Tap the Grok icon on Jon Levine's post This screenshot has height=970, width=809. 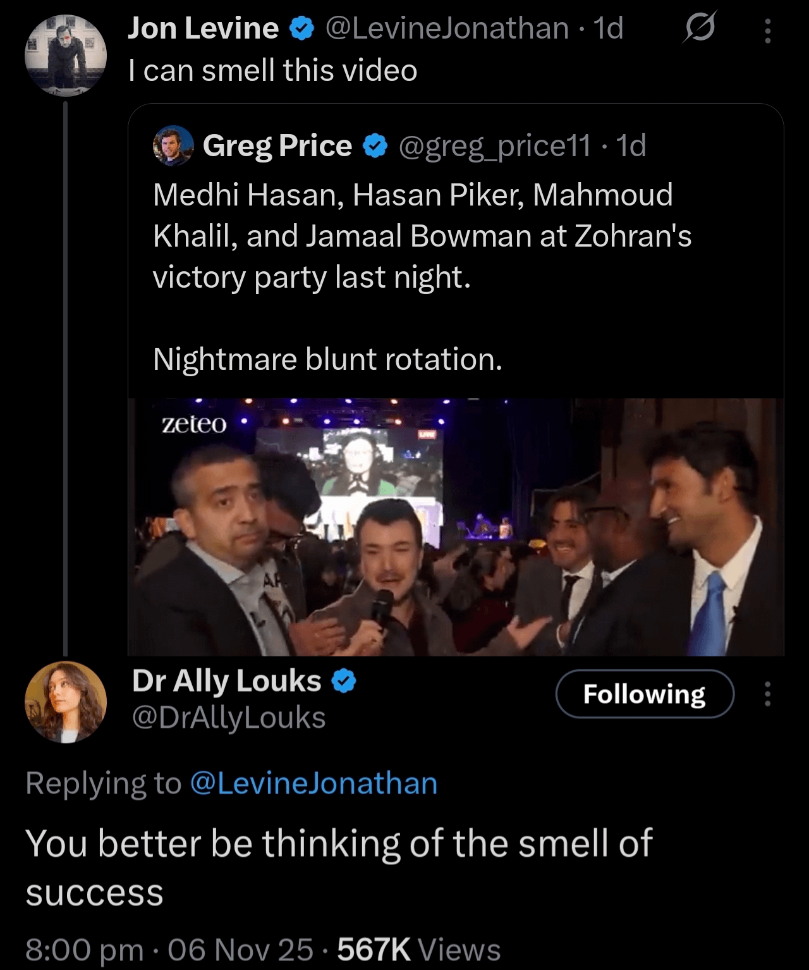pyautogui.click(x=698, y=29)
